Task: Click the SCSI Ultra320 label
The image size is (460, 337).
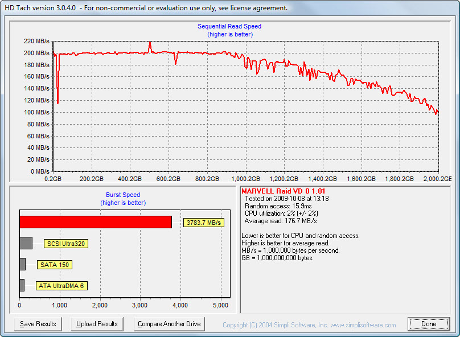Action: pyautogui.click(x=65, y=244)
